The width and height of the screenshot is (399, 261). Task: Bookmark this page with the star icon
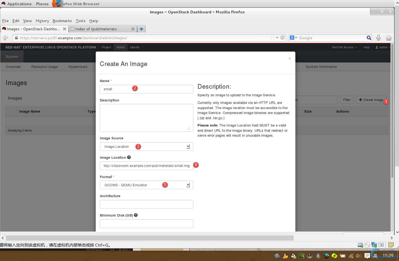[x=272, y=38]
